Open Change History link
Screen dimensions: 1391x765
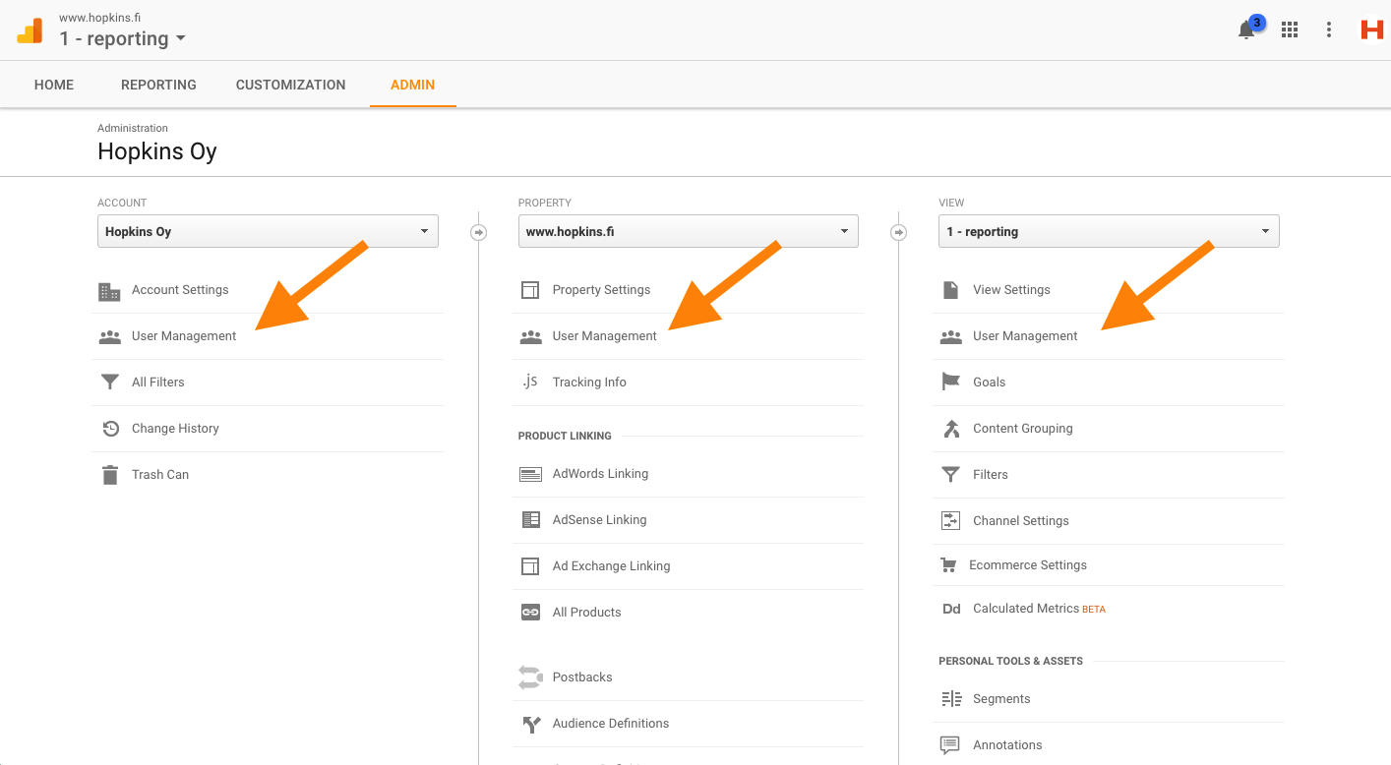point(175,429)
